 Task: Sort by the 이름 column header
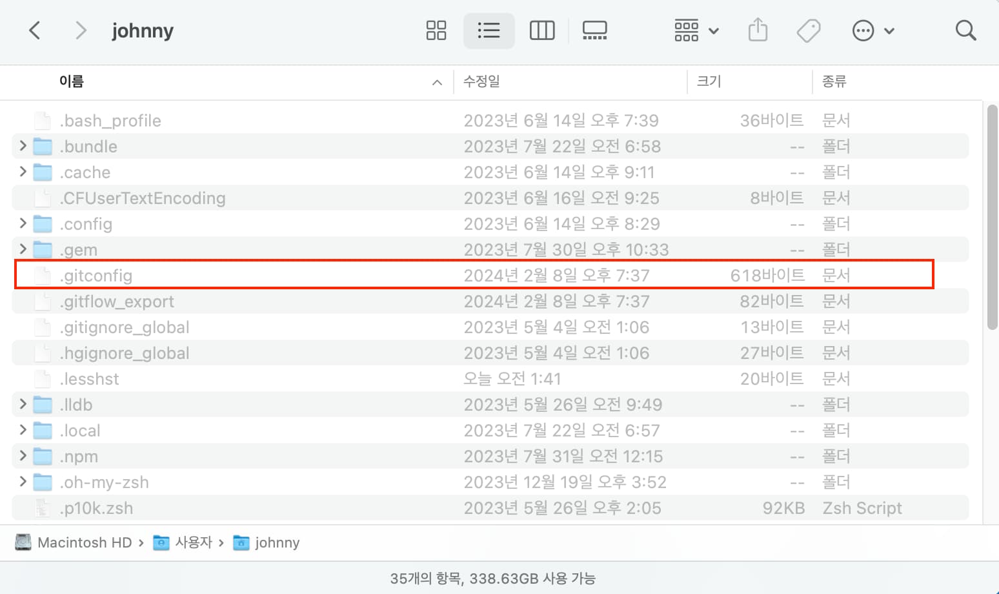click(x=72, y=81)
